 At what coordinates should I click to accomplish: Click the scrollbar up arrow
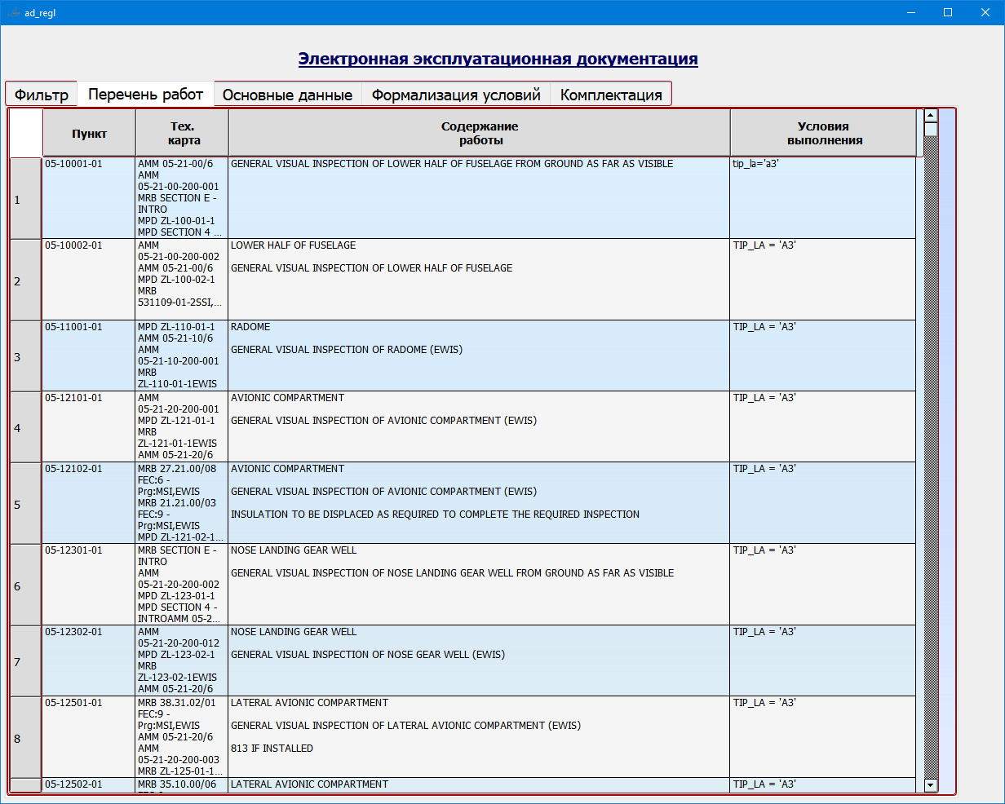(931, 116)
